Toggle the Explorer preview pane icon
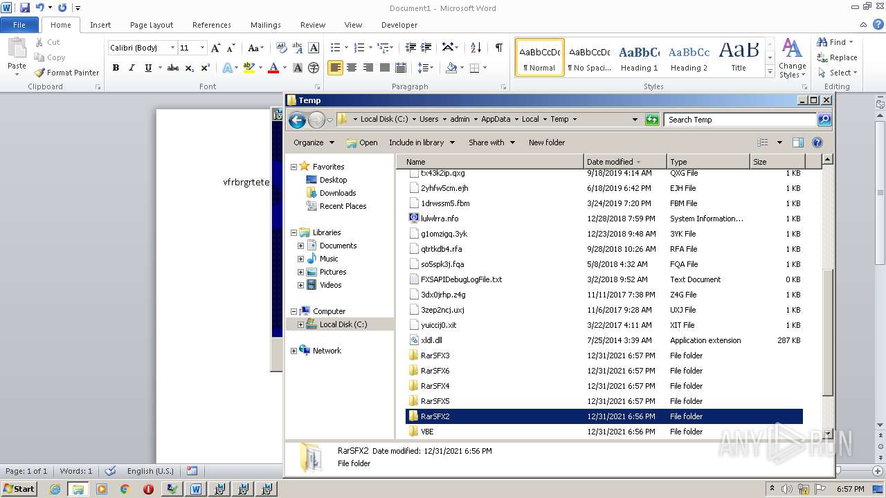 797,142
